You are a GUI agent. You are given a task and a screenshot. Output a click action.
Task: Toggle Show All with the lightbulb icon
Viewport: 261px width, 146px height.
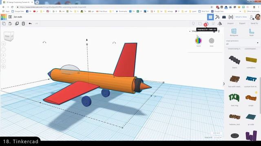click(x=193, y=24)
